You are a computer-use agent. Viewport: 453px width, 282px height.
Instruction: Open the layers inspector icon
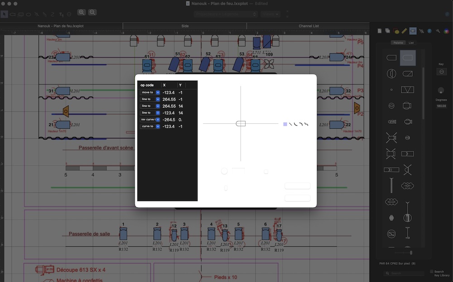point(388,31)
